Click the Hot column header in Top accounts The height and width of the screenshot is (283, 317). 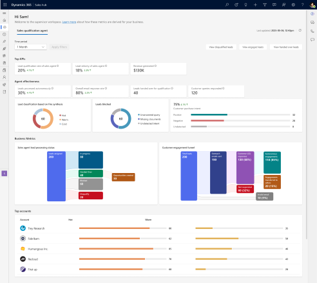click(70, 220)
